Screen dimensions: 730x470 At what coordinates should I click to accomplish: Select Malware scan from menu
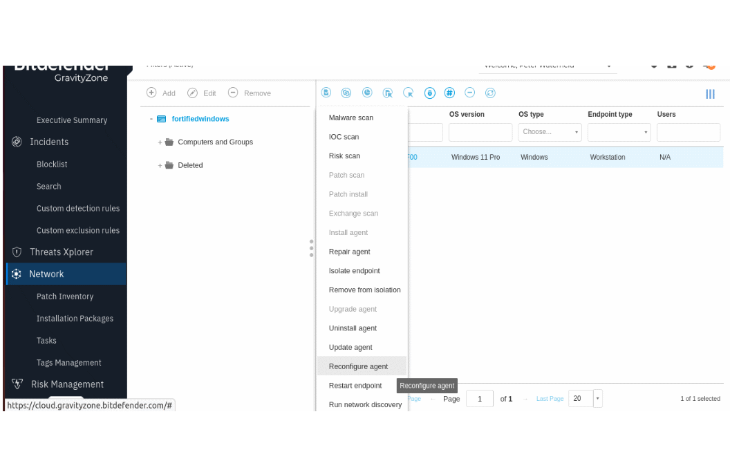[x=351, y=117]
